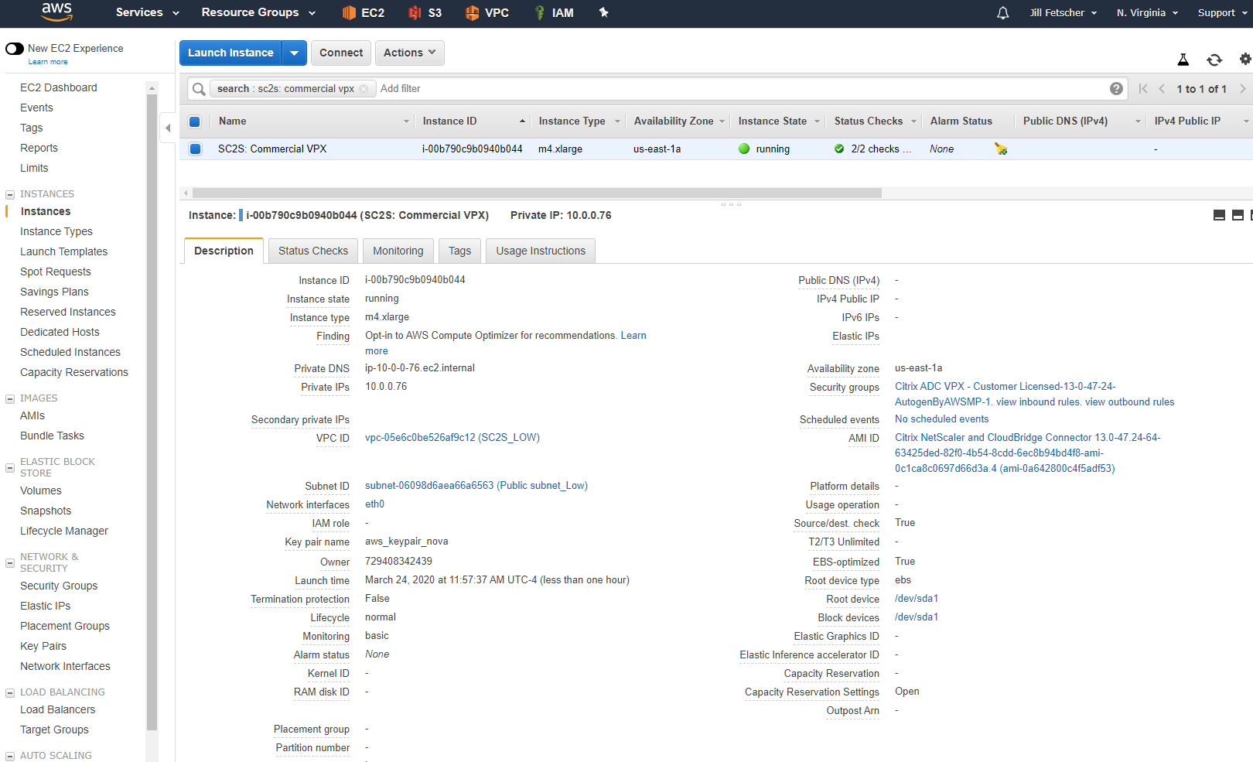
Task: Open the Usage Instructions tab
Action: click(x=540, y=251)
